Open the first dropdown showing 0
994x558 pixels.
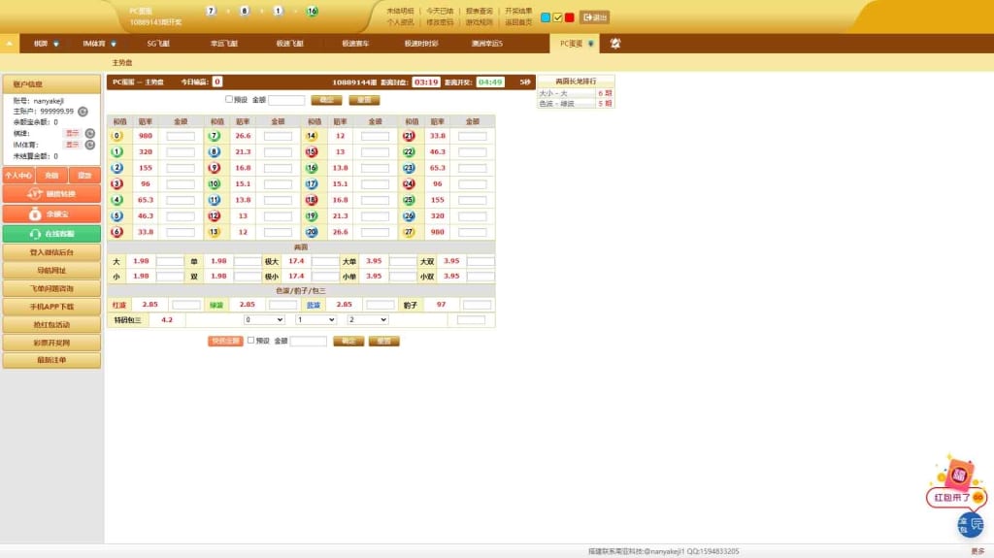[264, 320]
